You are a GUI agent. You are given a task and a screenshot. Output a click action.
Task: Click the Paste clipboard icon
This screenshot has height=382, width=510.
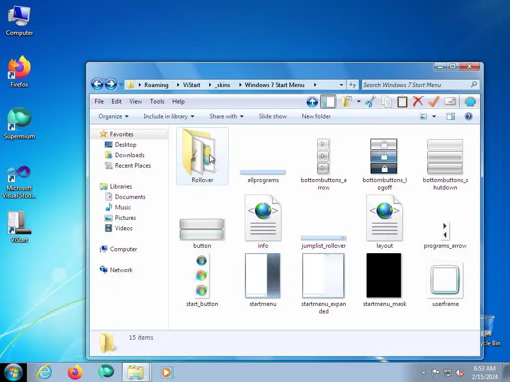point(402,101)
